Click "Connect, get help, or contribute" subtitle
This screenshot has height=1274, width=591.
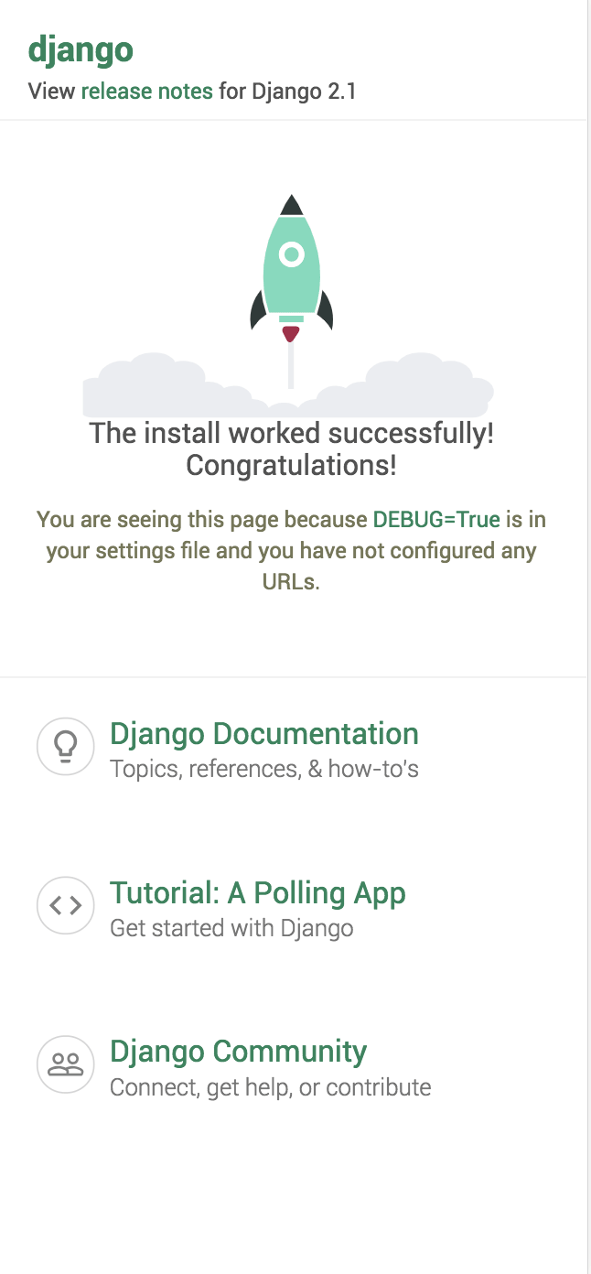point(270,1087)
